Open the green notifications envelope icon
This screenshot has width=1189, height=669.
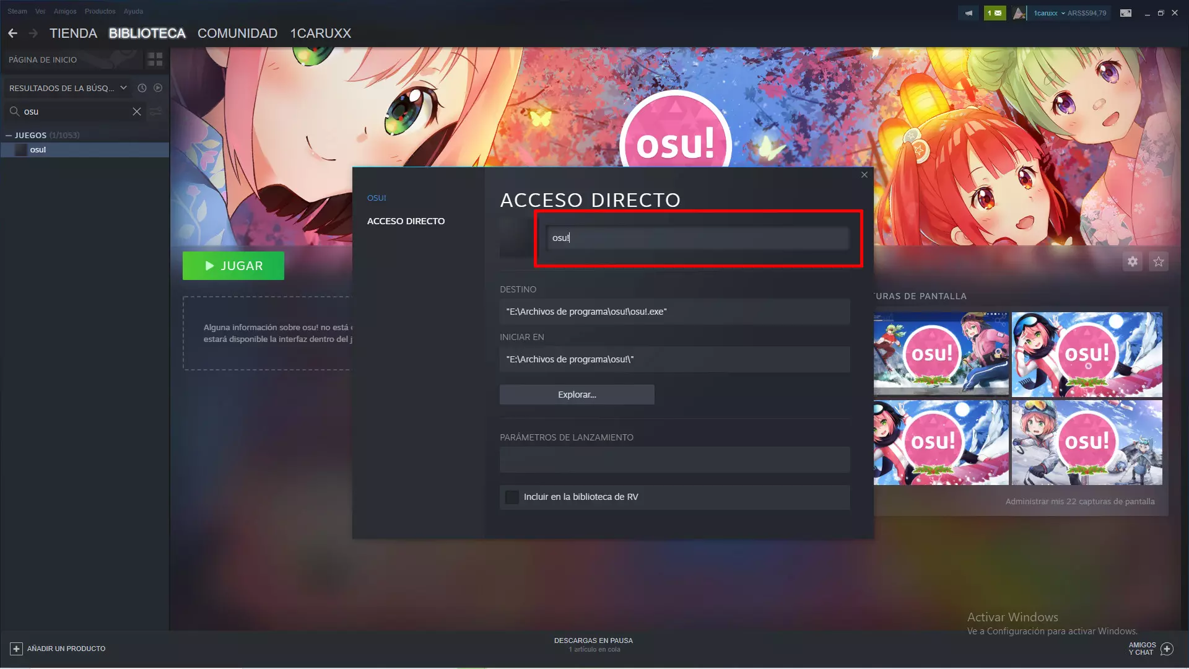pos(995,13)
